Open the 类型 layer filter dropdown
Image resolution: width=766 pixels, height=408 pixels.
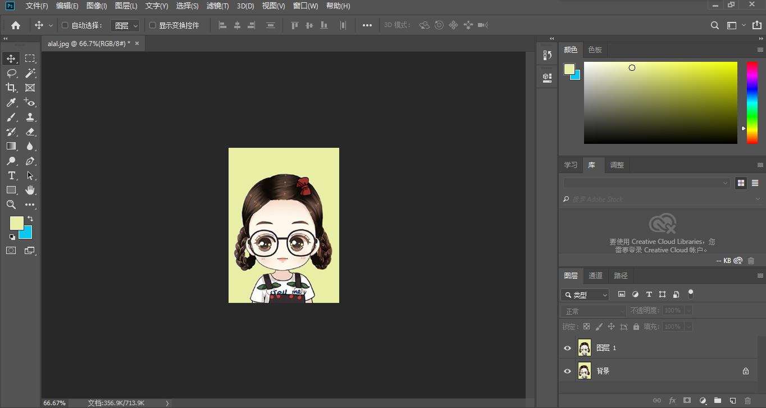coord(585,294)
